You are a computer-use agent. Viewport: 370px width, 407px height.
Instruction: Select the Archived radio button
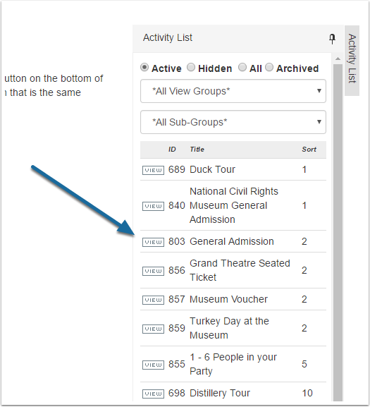tap(269, 67)
